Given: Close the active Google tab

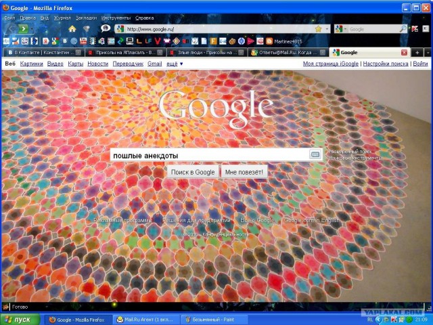Looking at the screenshot, I should click(404, 52).
